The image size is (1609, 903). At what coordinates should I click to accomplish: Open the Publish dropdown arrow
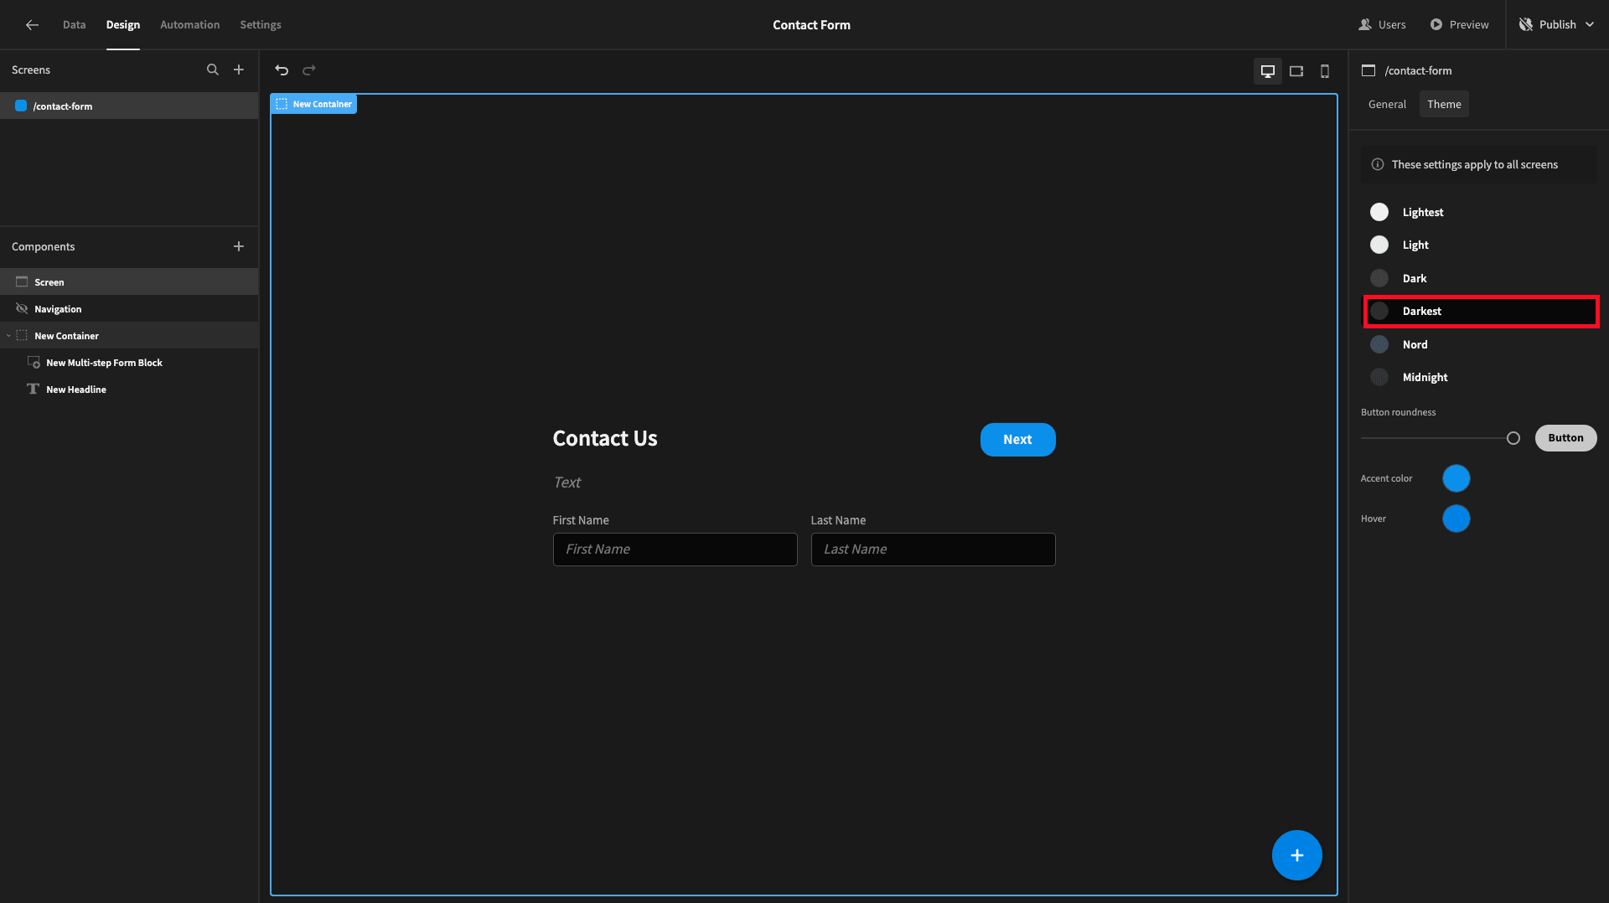tap(1590, 25)
